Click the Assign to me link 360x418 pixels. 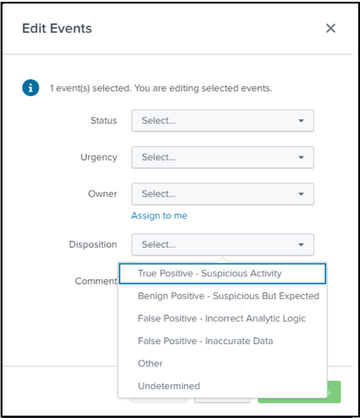point(159,215)
